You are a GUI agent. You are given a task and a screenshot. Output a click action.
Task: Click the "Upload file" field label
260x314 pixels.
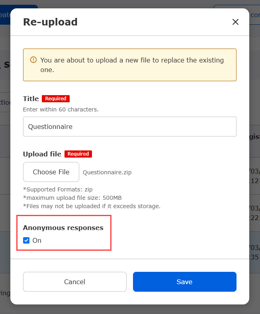pos(42,154)
